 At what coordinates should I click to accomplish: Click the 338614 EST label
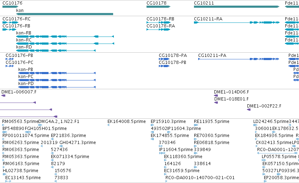(x=202, y=164)
